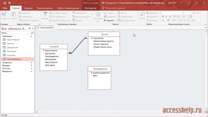Viewport: 208px width, 117px height.
Task: Toggle numbered list in text formatting
Action: tap(198, 13)
